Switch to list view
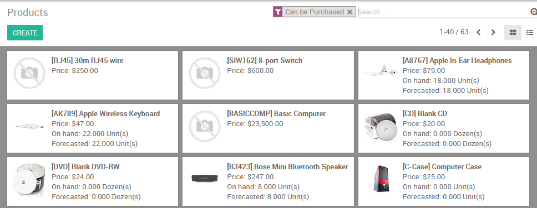 point(529,33)
